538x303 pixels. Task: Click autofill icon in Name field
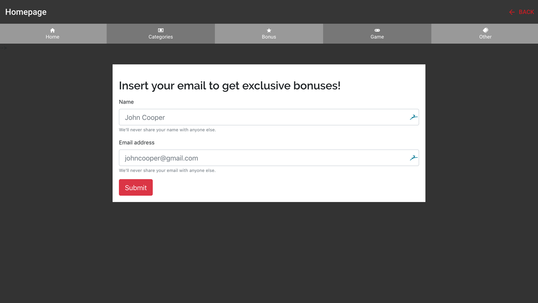tap(413, 117)
